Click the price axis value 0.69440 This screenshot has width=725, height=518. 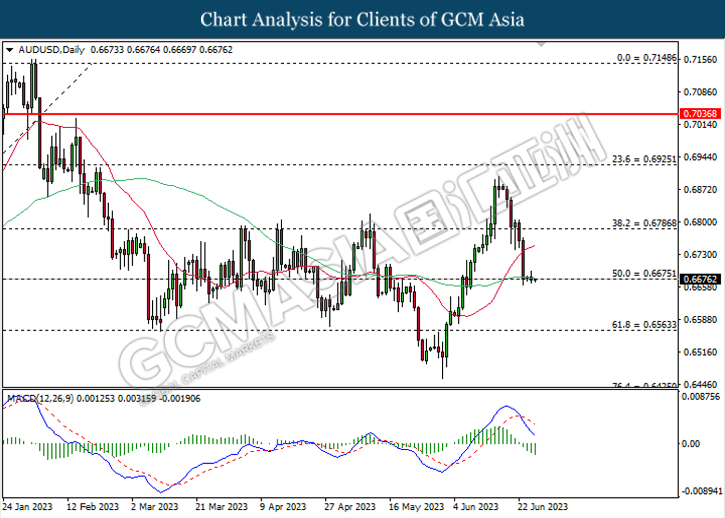[700, 157]
